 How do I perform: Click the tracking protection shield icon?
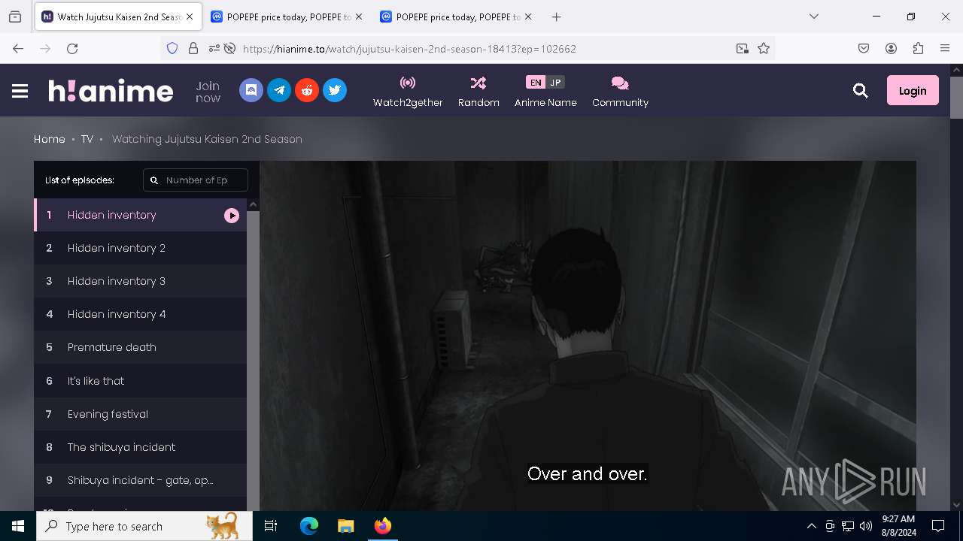click(172, 48)
